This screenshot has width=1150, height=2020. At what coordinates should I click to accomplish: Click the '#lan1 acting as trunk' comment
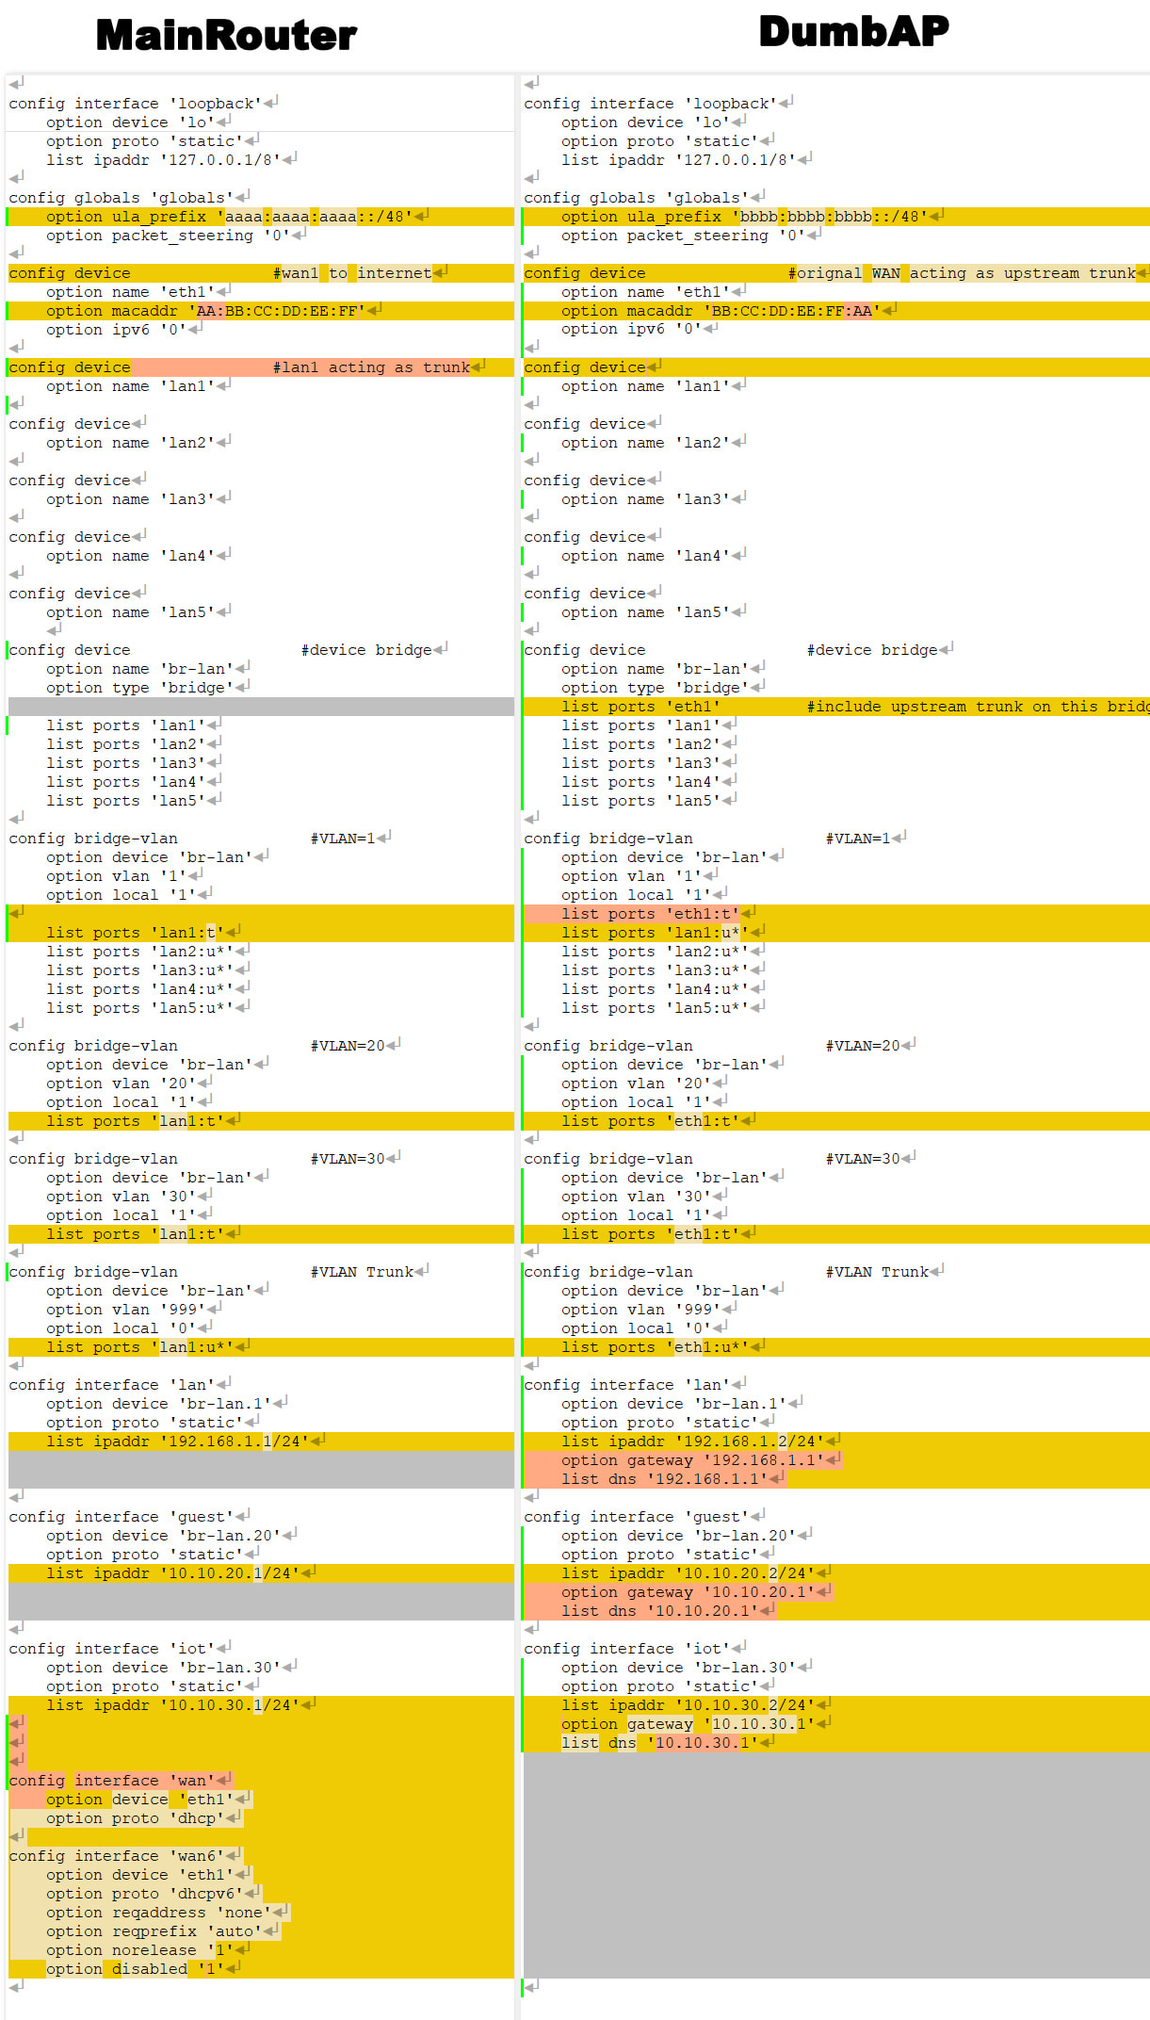pyautogui.click(x=371, y=367)
